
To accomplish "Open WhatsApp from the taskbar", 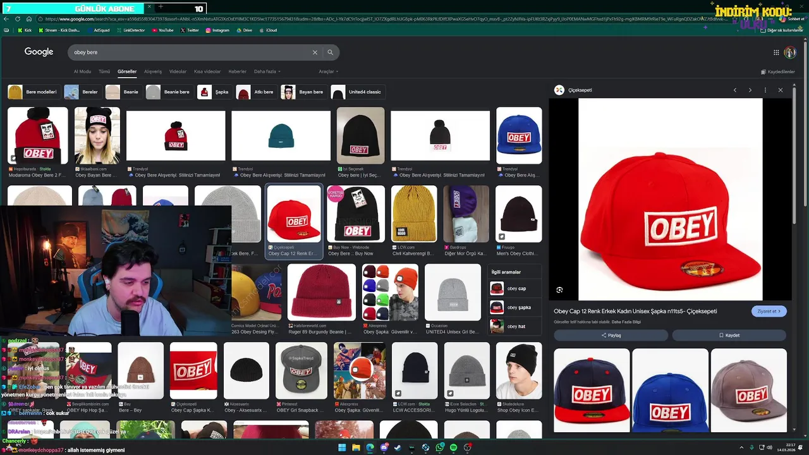I will coord(439,447).
